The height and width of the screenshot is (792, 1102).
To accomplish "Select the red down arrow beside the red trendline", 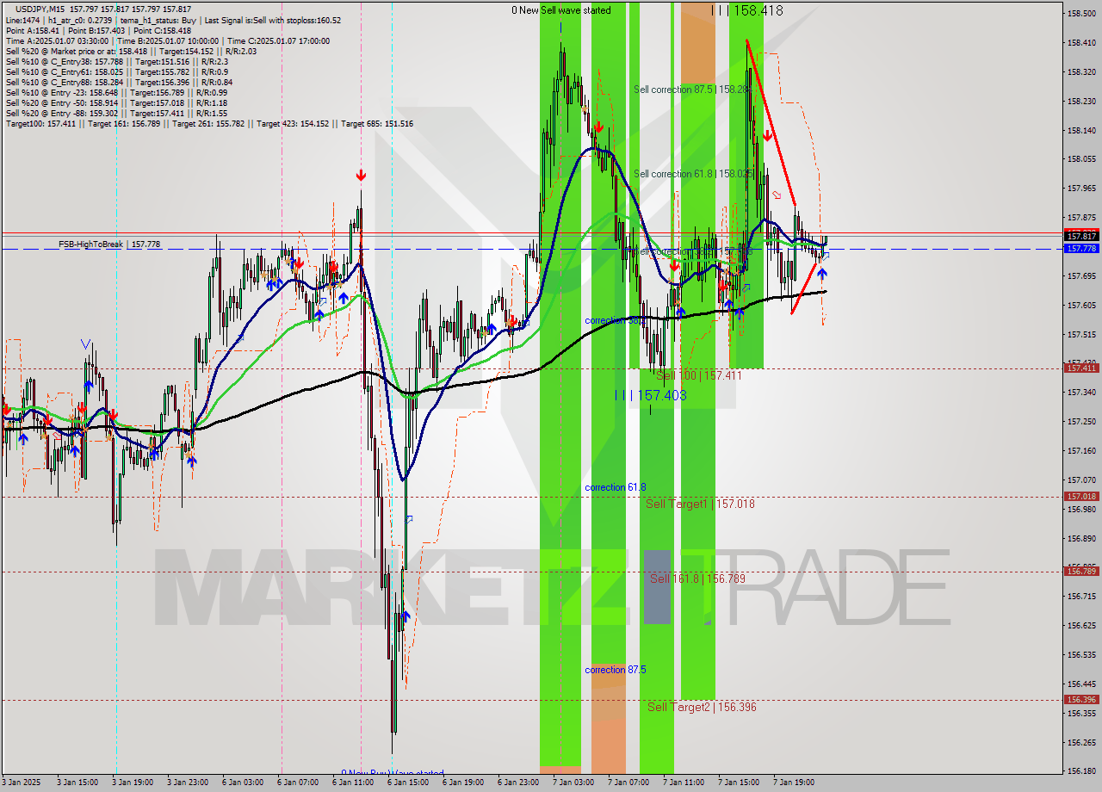I will (766, 135).
